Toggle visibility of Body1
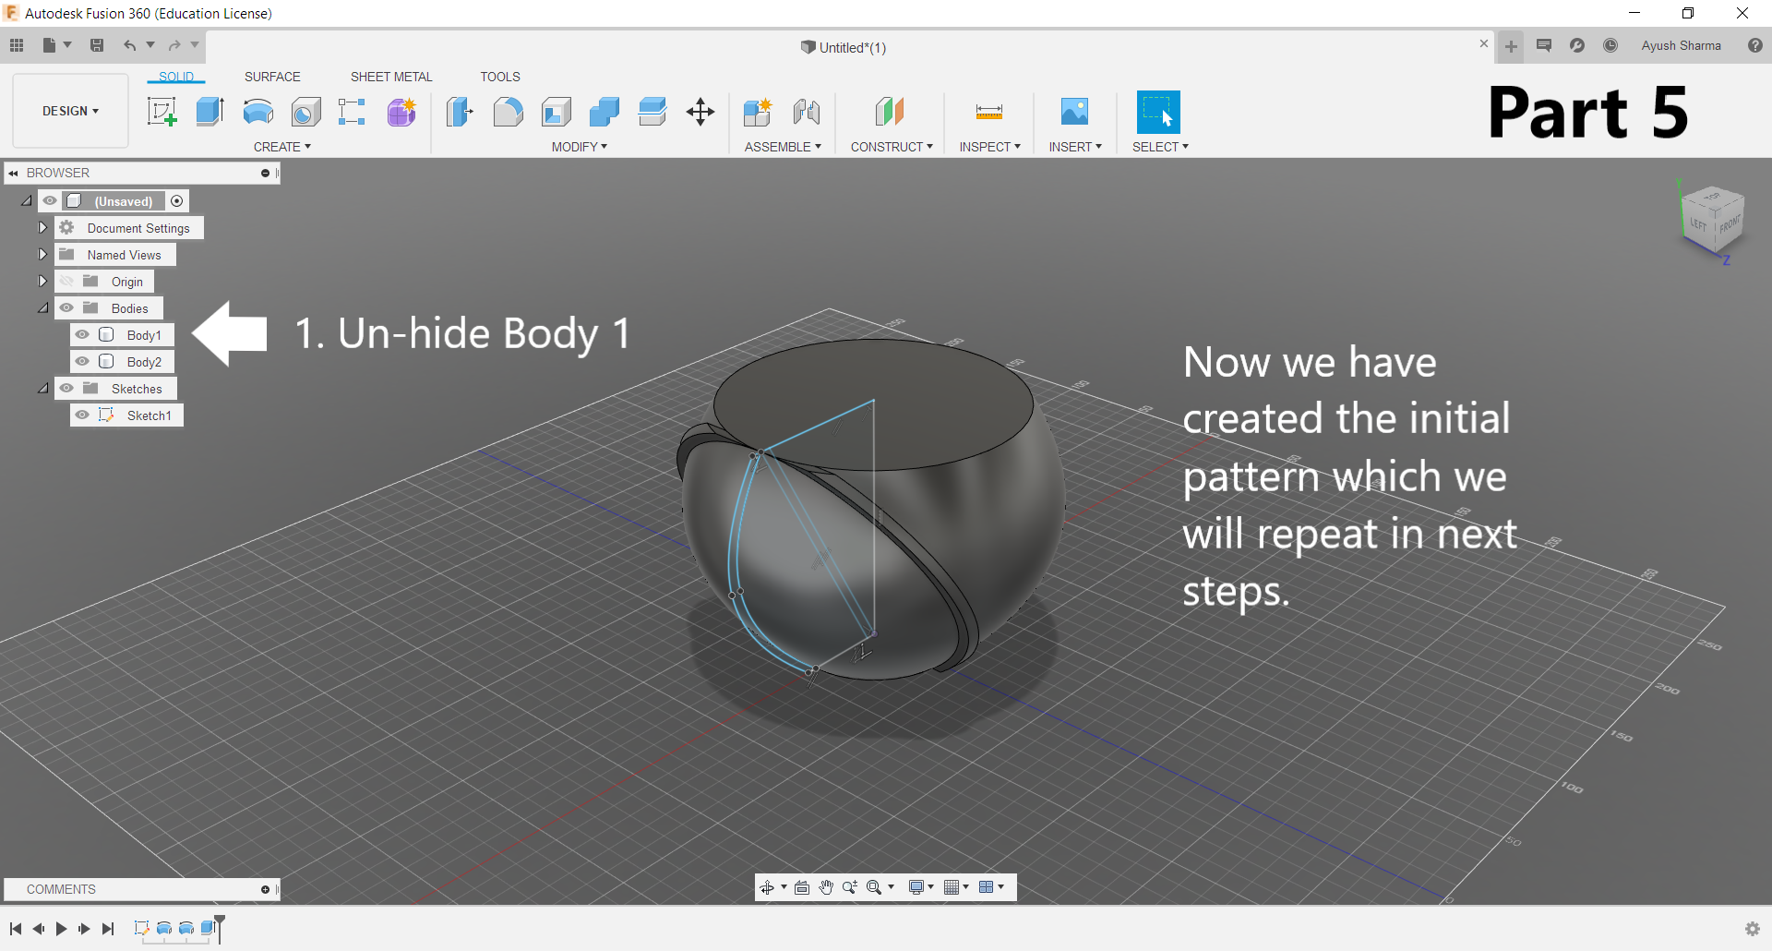Viewport: 1772px width, 951px height. click(82, 335)
